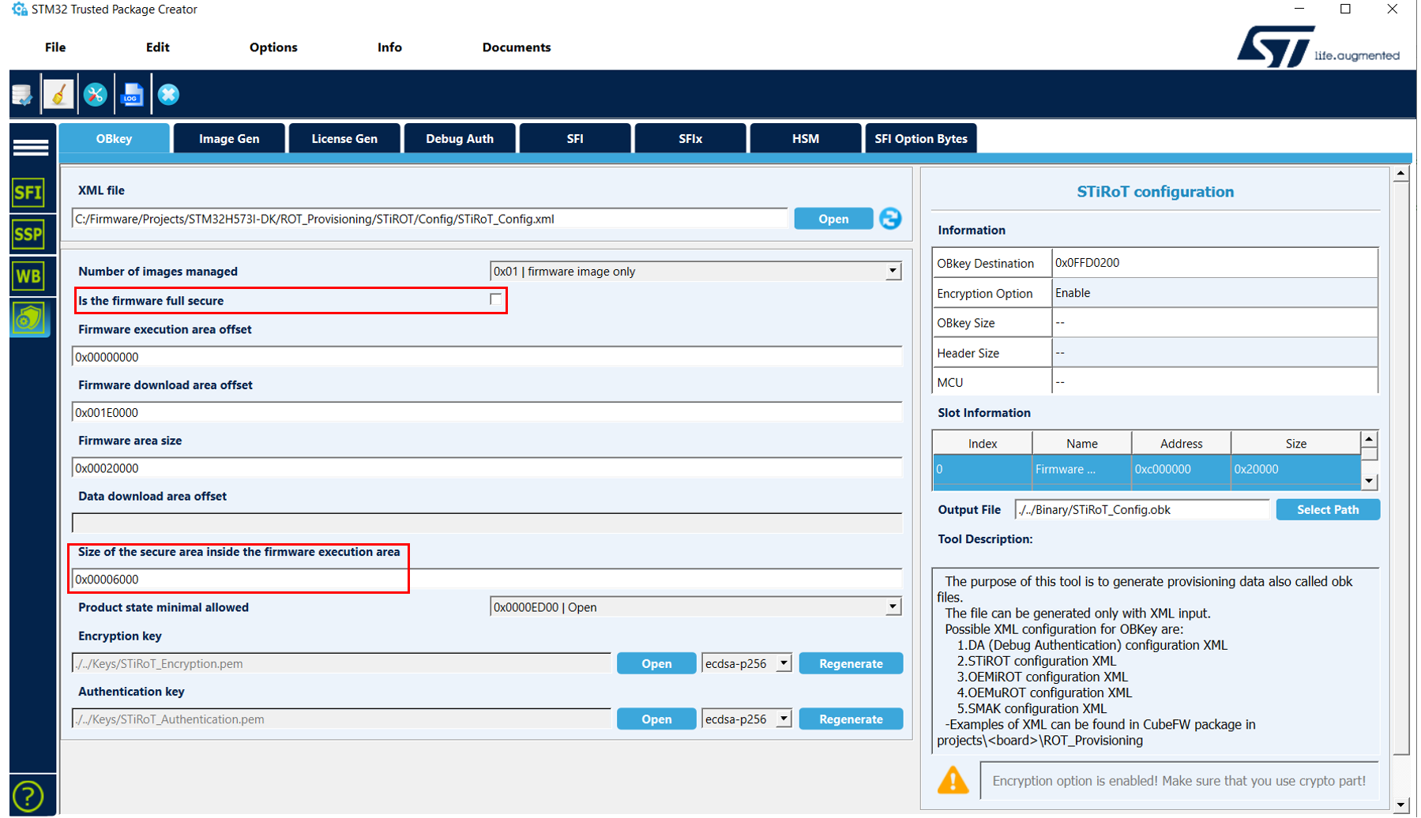Switch to the HSM tab
The height and width of the screenshot is (818, 1421).
click(x=806, y=138)
